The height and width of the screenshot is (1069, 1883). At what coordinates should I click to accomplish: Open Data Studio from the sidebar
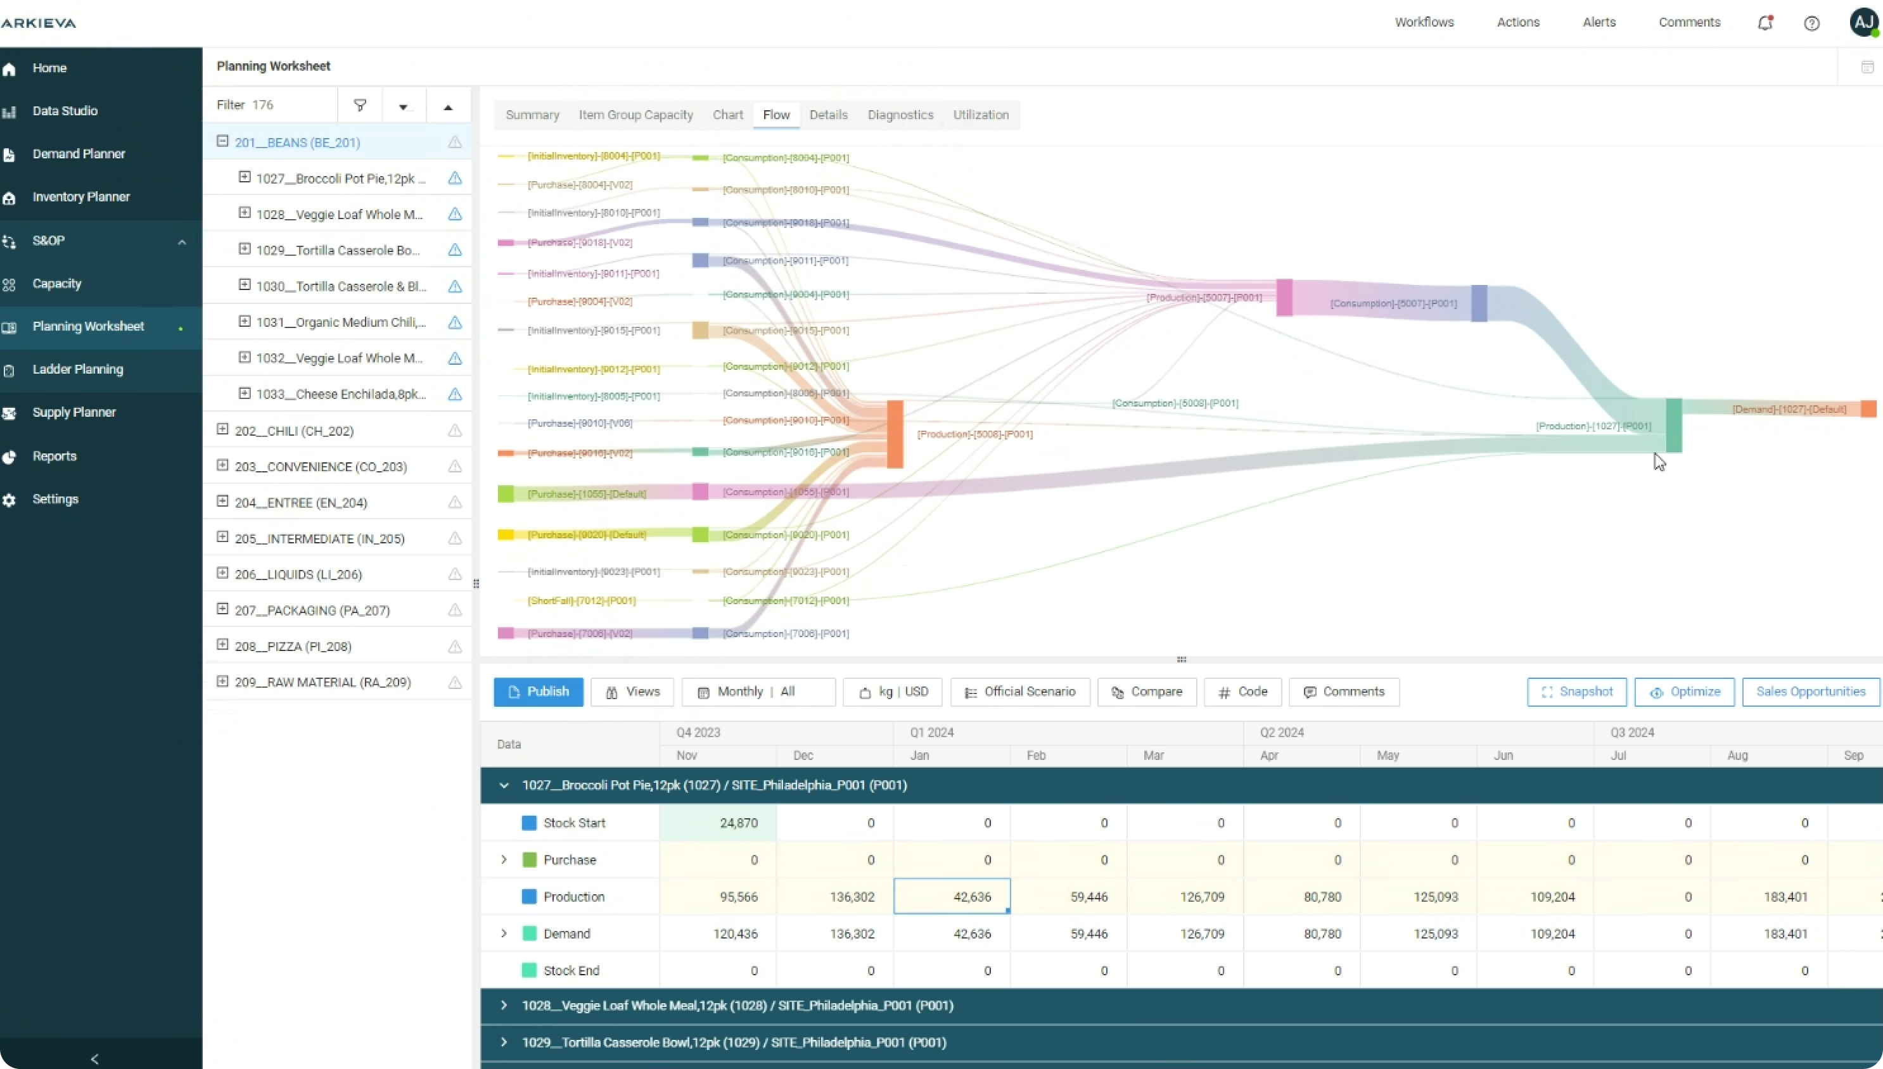click(65, 111)
